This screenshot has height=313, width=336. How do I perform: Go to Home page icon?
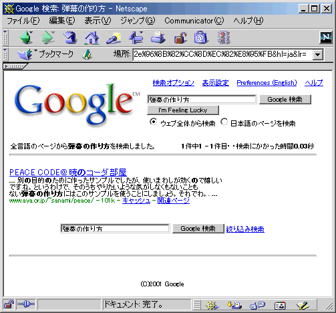92,37
